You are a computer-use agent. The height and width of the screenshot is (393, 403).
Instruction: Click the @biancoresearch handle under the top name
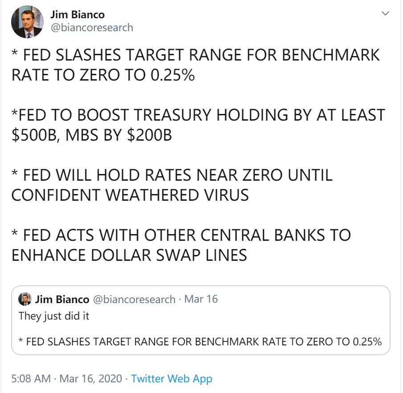click(x=92, y=28)
